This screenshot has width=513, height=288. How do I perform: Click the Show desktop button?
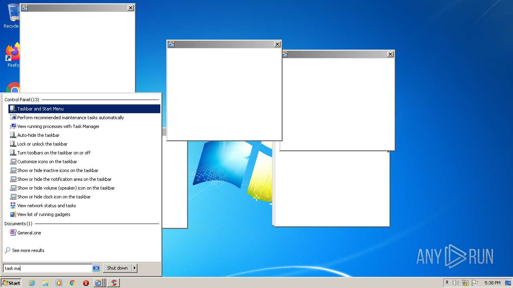coord(509,283)
